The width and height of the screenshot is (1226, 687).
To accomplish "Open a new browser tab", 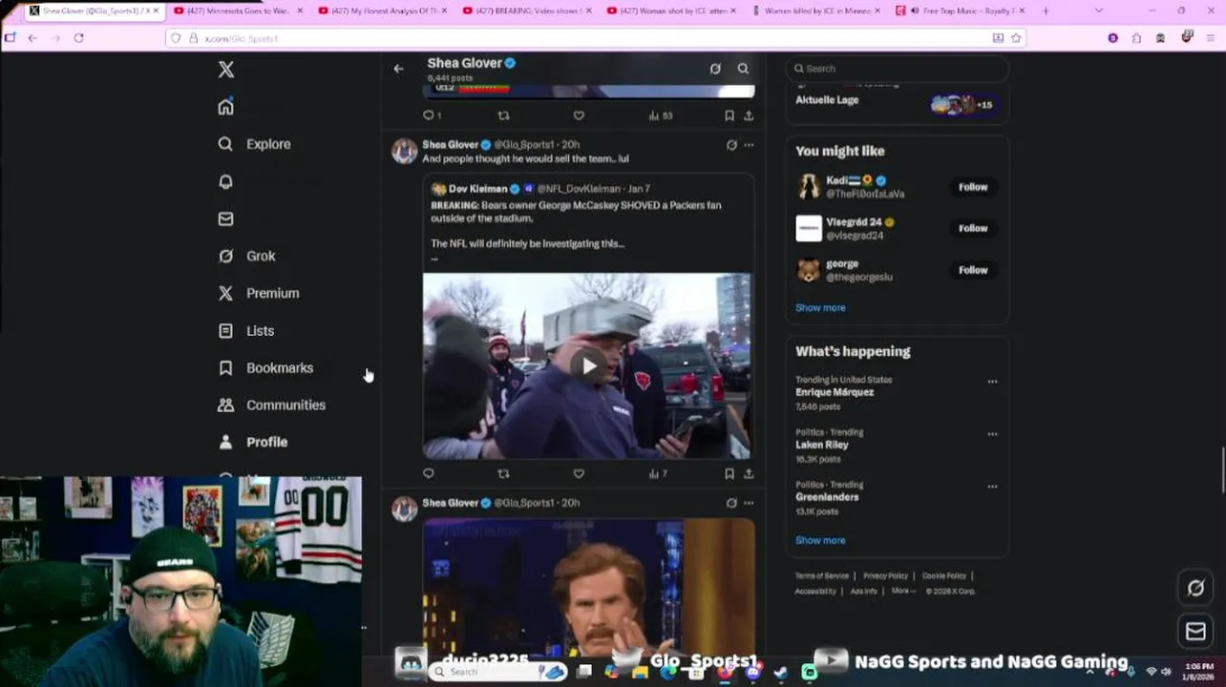I will (x=1046, y=10).
